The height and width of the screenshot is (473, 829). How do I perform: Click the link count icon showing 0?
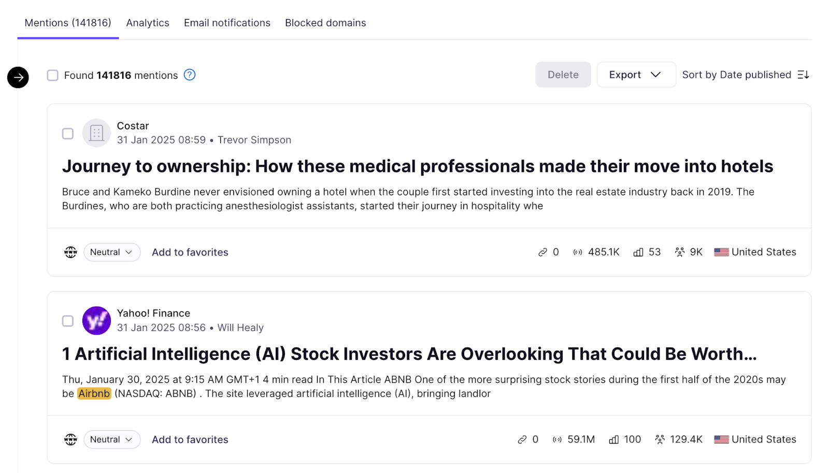[542, 252]
